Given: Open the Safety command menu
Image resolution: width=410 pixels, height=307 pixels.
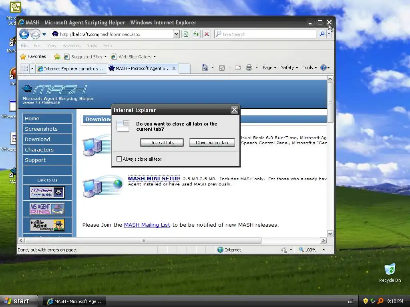Looking at the screenshot, I should [289, 68].
